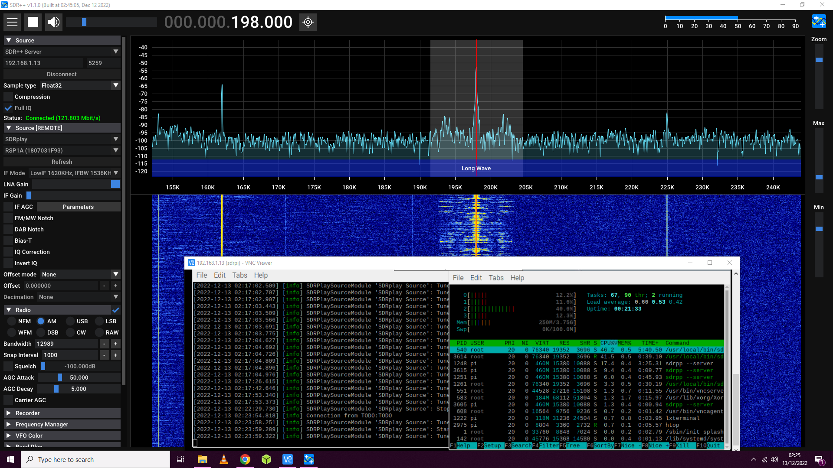Expand the Frequency Manager section
Image resolution: width=833 pixels, height=468 pixels.
point(62,424)
